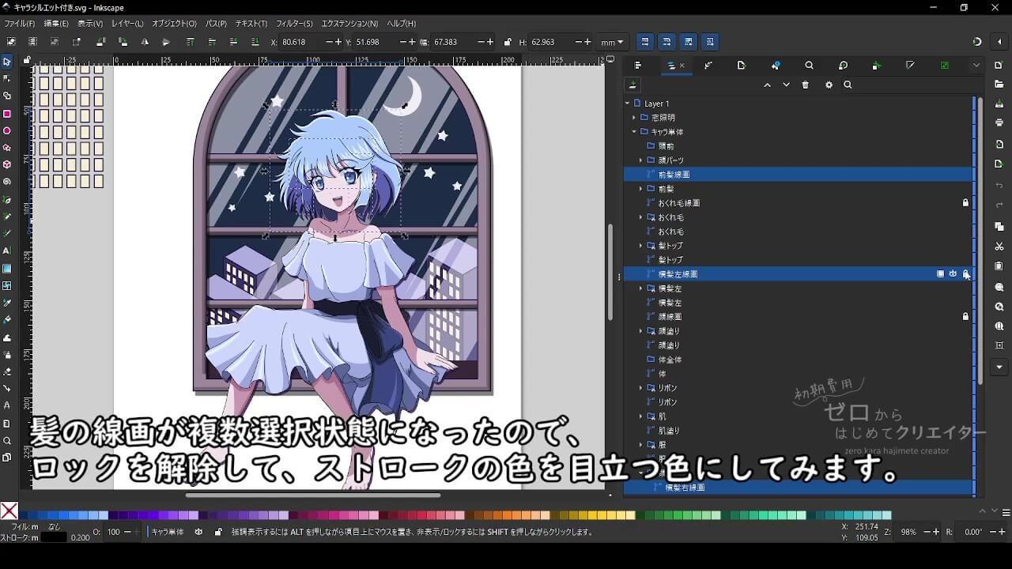Select the Node editing tool
1012x569 pixels.
pyautogui.click(x=7, y=78)
